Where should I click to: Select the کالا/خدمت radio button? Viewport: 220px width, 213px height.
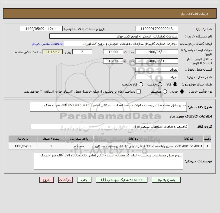pyautogui.click(x=141, y=84)
